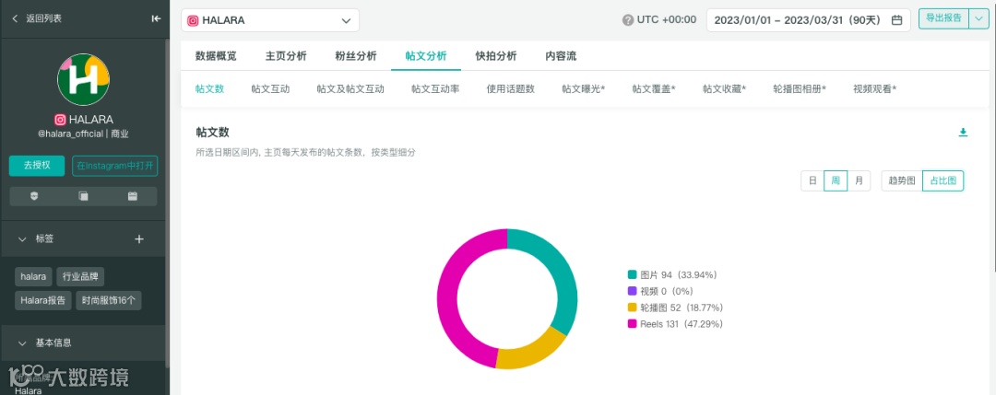The height and width of the screenshot is (395, 996).
Task: Collapse the sidebar with the collapse icon
Action: (156, 19)
